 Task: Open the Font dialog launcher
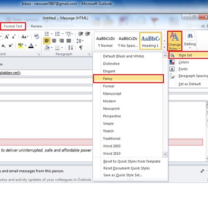39,54
